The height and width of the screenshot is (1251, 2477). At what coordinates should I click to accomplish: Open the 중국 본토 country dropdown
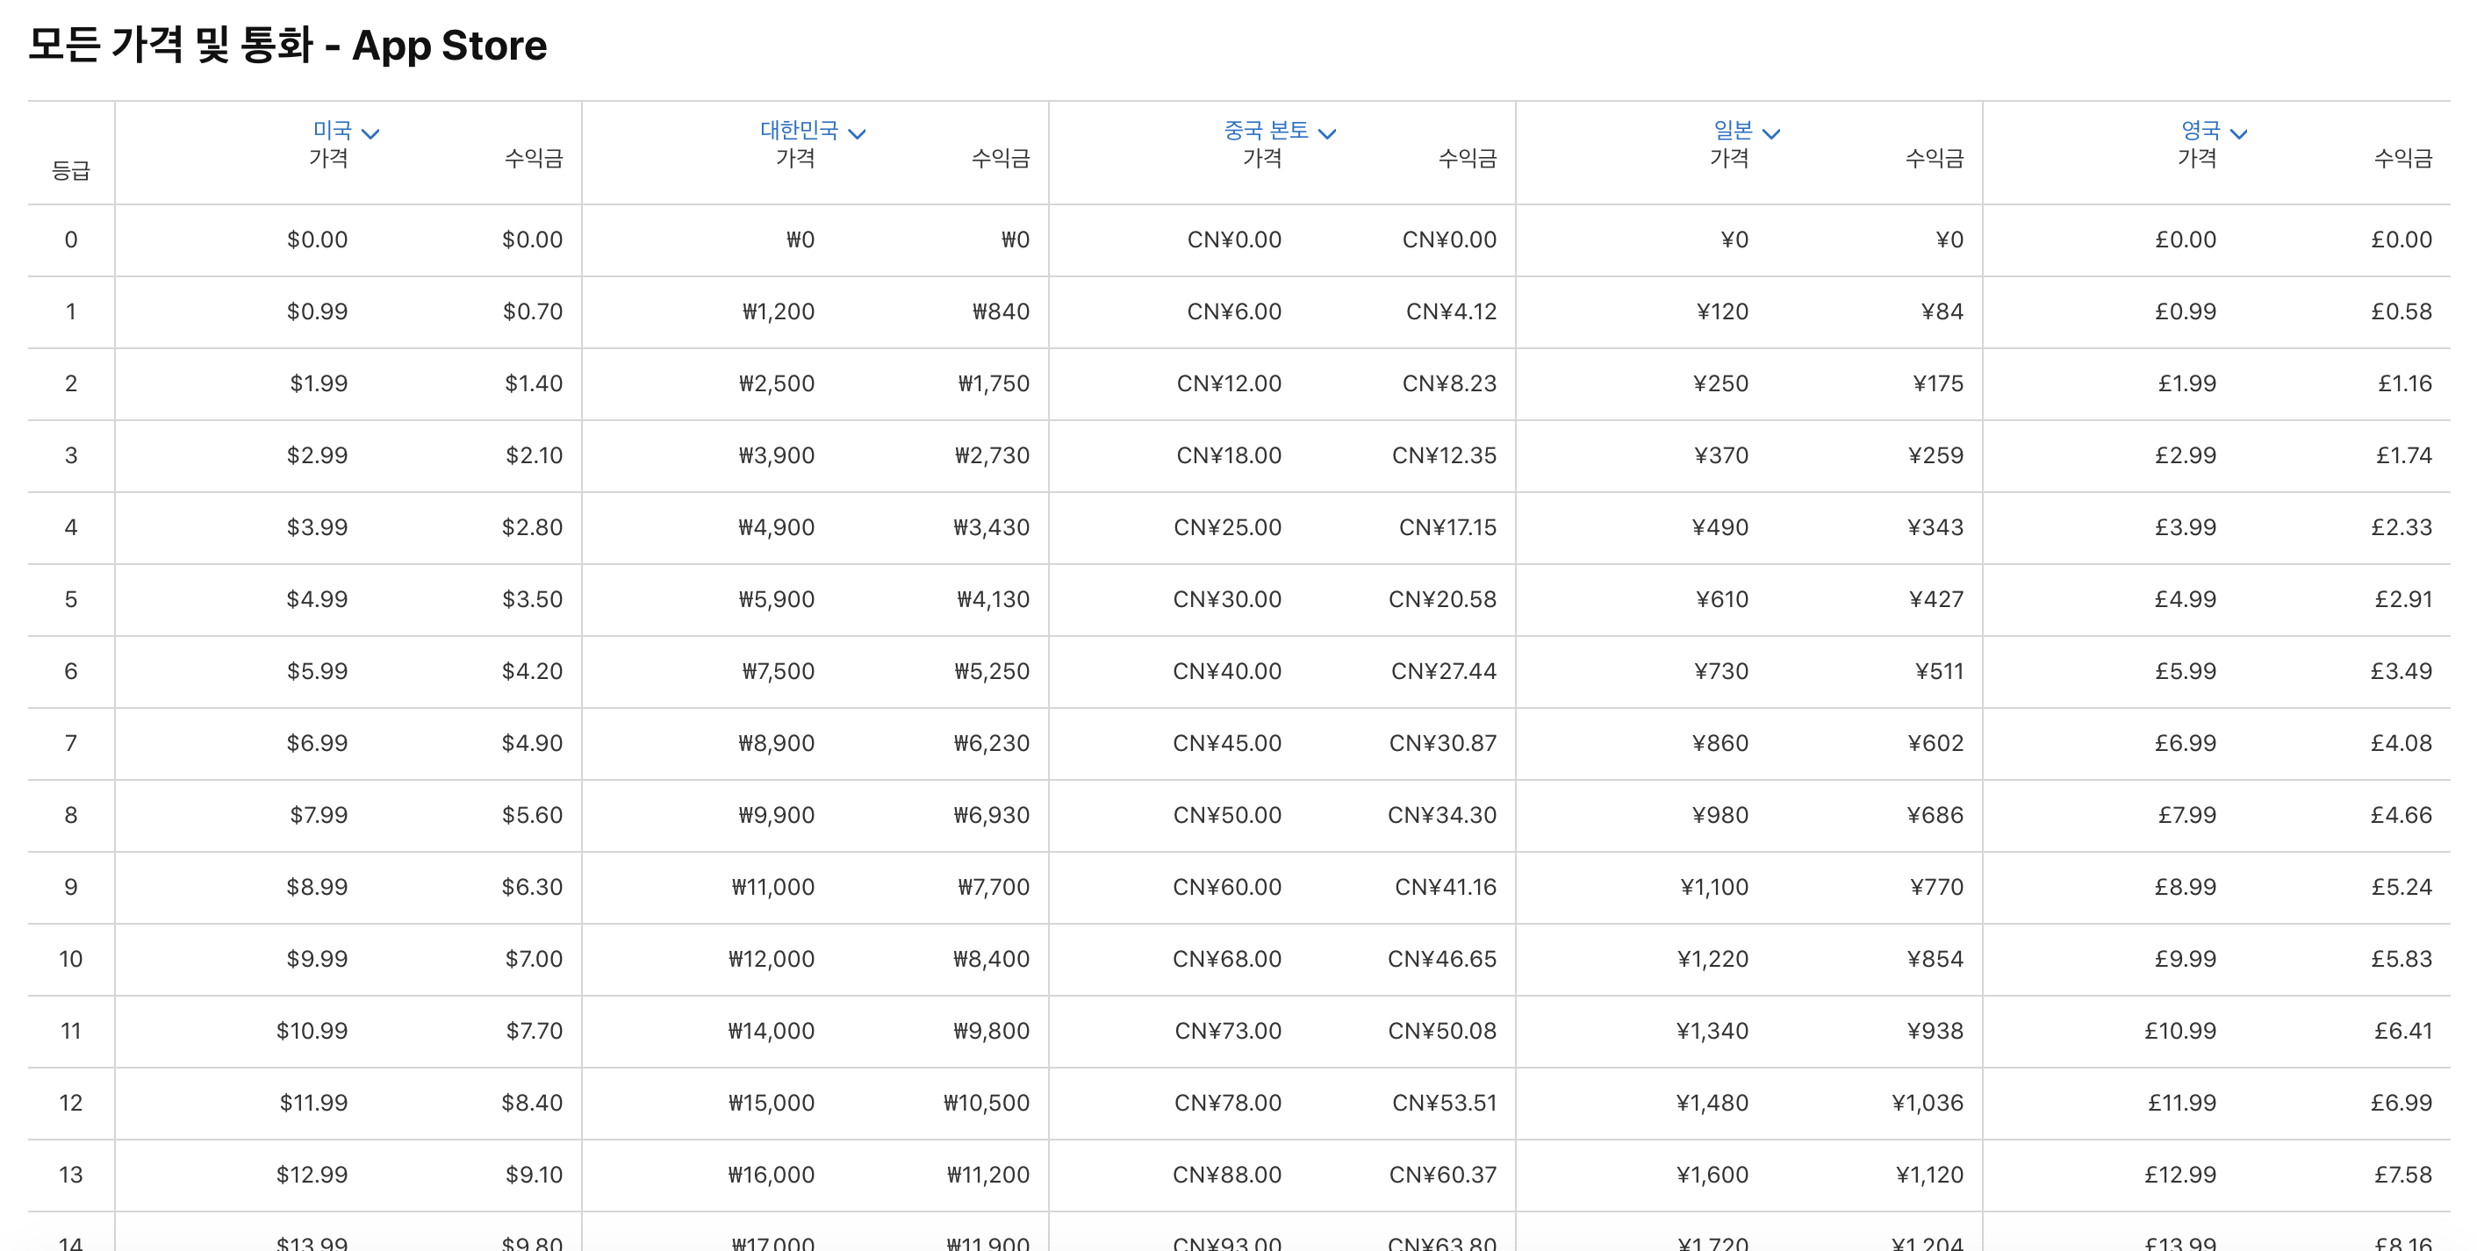[1266, 130]
